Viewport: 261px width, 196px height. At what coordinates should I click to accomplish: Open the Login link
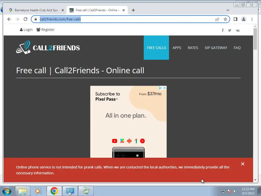click(26, 30)
